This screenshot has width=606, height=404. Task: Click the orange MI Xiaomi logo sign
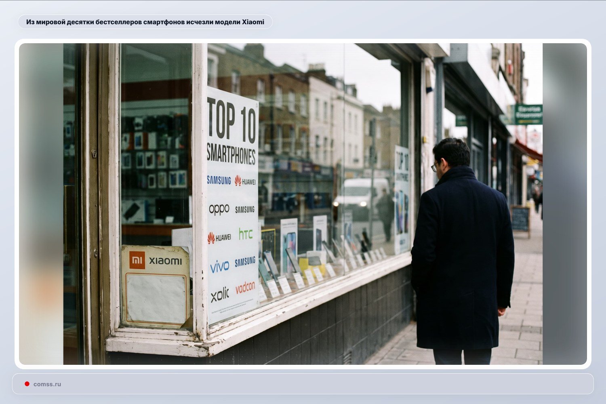tap(156, 261)
